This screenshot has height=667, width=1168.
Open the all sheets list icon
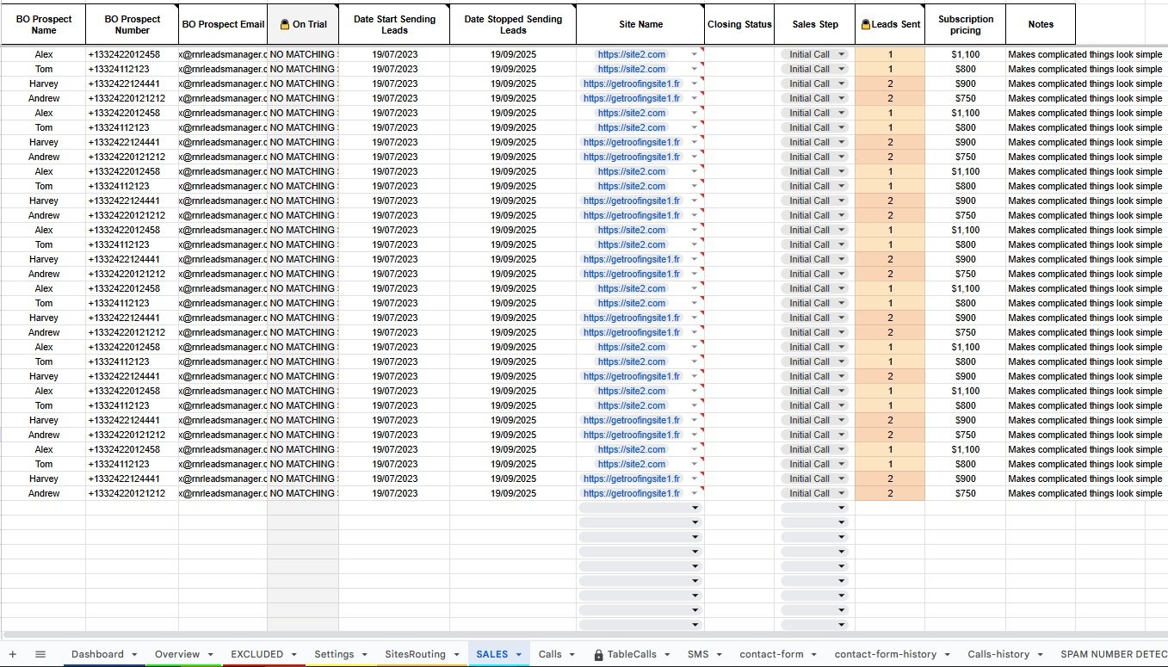coord(40,654)
